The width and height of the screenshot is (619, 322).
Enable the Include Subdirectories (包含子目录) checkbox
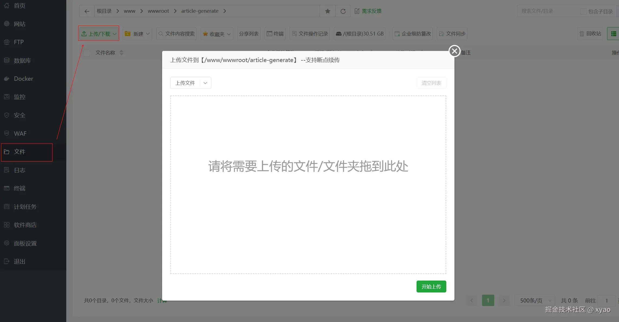coord(583,11)
